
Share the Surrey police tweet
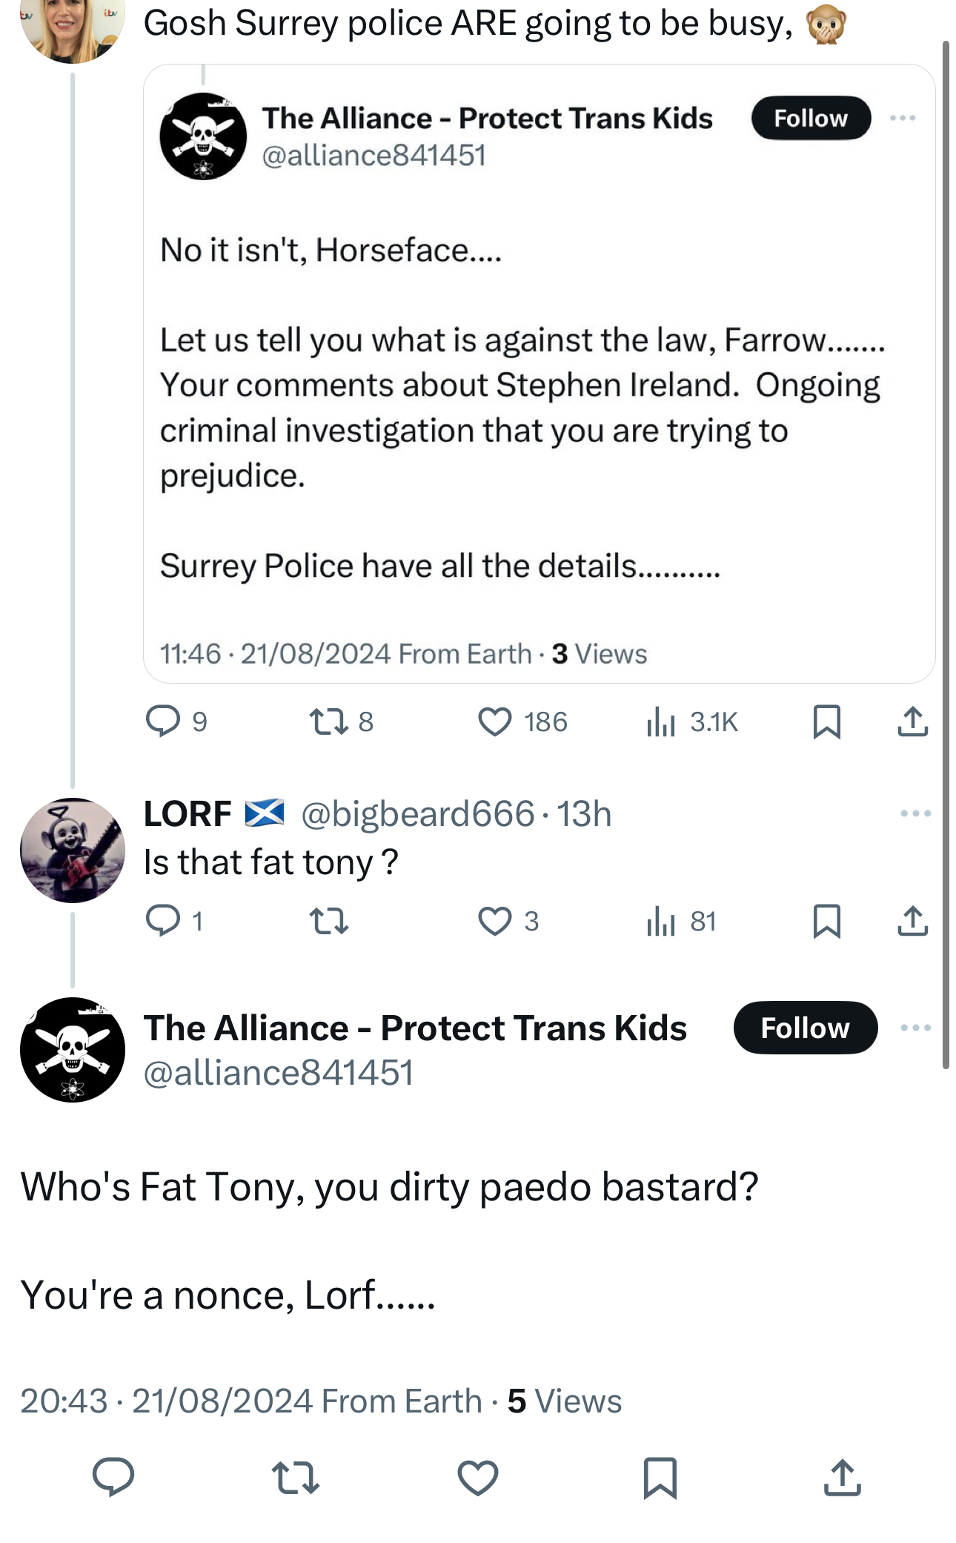[912, 721]
